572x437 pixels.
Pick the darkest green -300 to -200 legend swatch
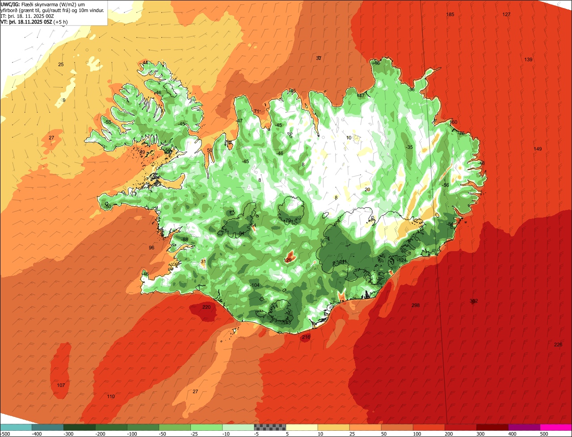80,427
